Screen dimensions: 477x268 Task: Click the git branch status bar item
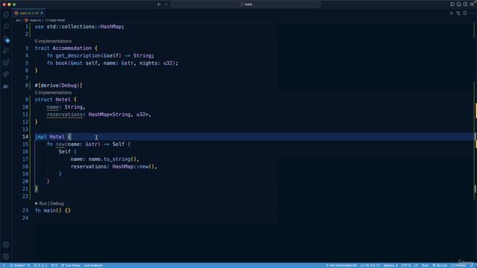point(19,265)
